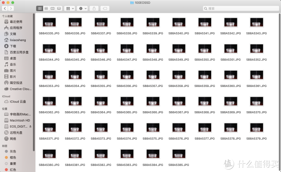Eject the EOS_DIGITAL volume
Screen dimensions: 281x172
tap(30, 126)
